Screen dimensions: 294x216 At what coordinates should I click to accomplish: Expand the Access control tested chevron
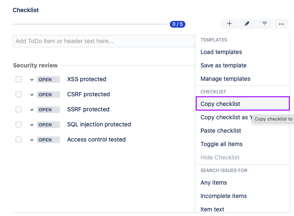(x=31, y=140)
